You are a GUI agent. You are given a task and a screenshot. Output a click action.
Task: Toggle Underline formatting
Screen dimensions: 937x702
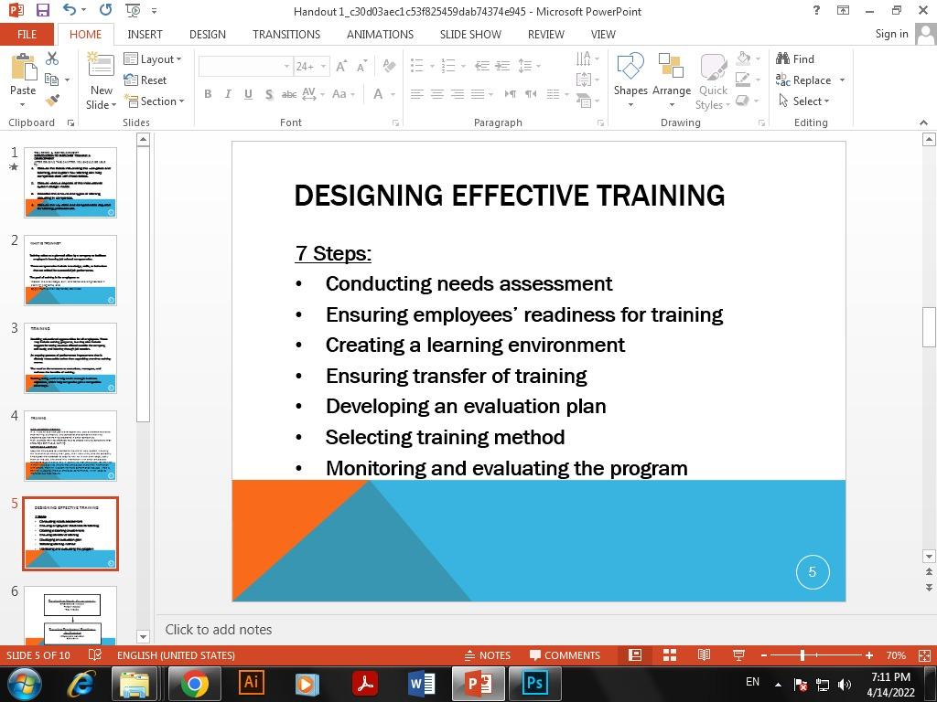coord(248,94)
